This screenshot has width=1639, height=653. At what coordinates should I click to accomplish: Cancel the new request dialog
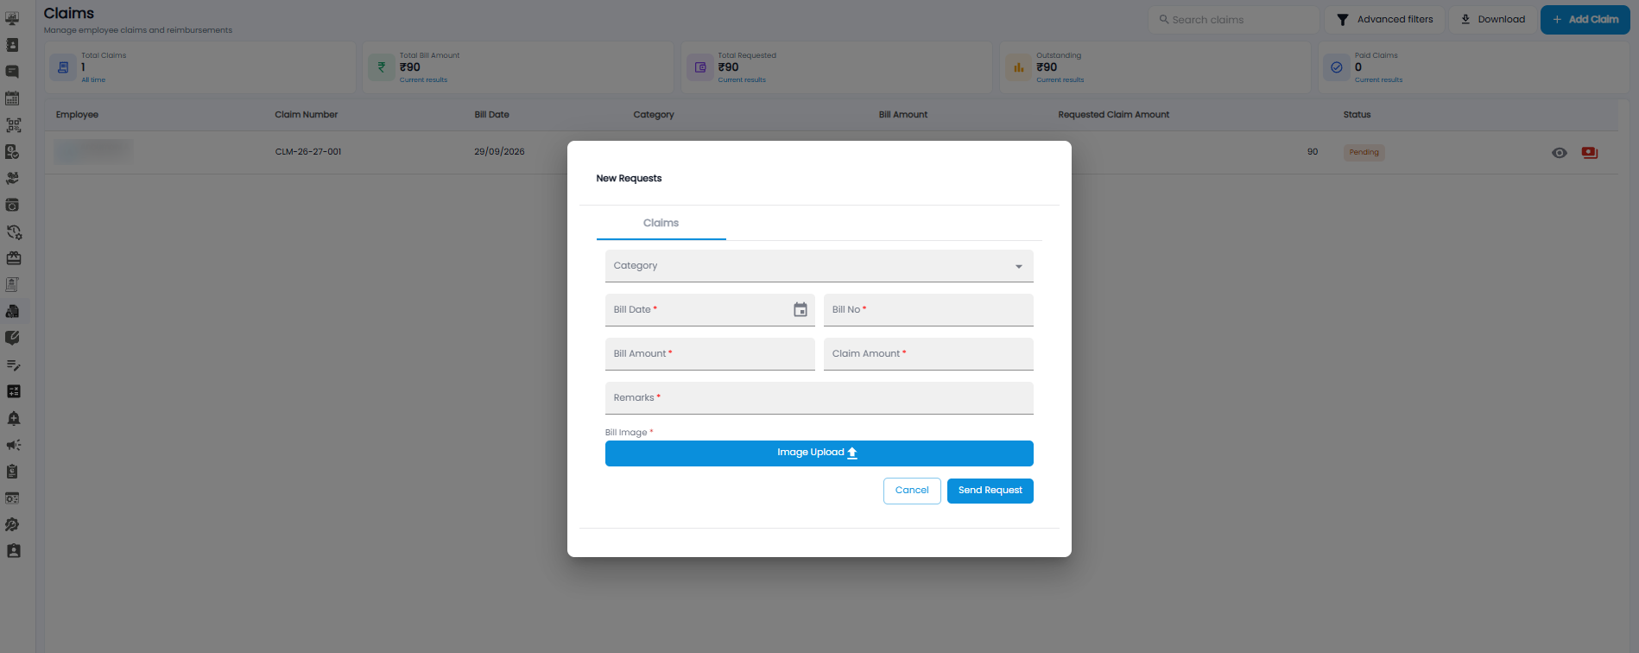pyautogui.click(x=912, y=491)
